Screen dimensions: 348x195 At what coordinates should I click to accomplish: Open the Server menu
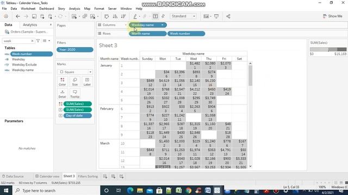112,9
